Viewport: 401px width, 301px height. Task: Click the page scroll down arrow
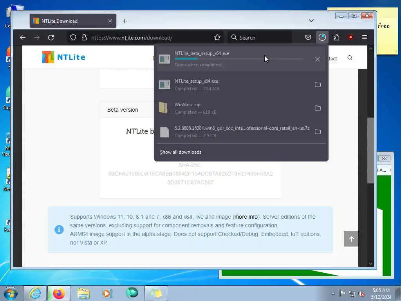pos(370,264)
